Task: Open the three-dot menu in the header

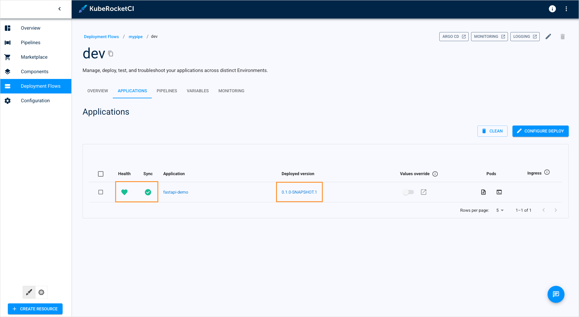Action: point(567,8)
